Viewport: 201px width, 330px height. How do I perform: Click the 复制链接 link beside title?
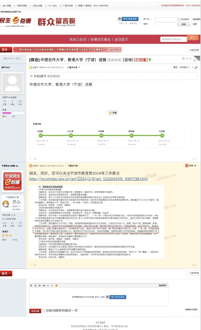click(114, 60)
